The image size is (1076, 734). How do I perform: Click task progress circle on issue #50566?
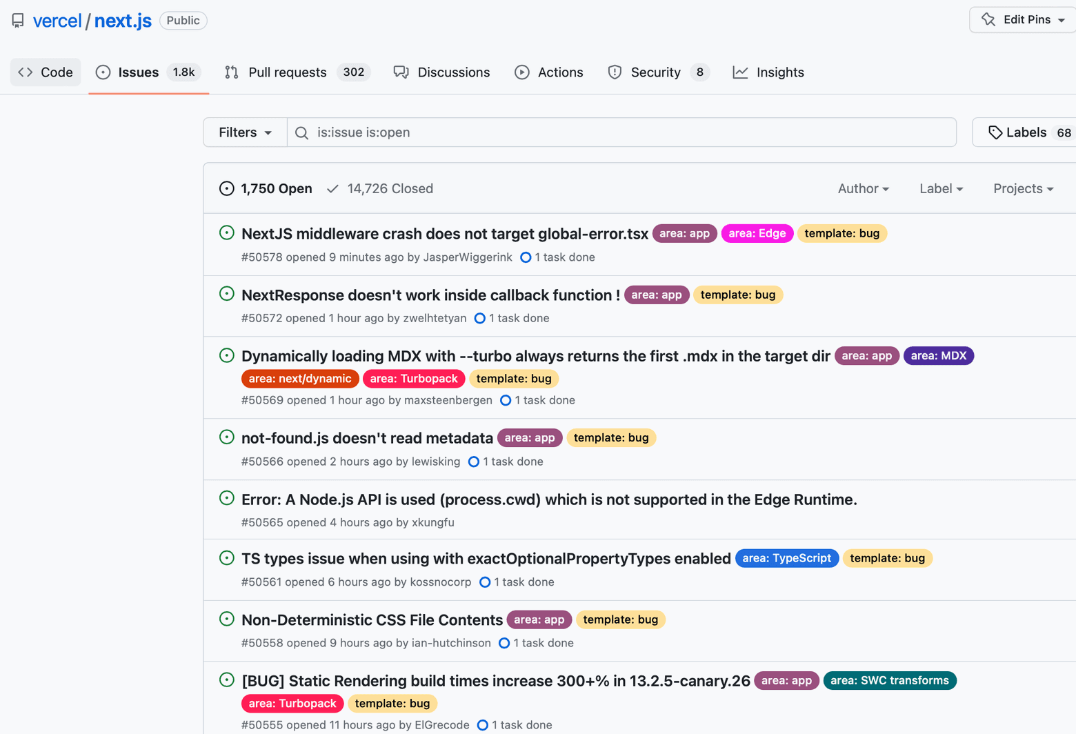(x=474, y=462)
